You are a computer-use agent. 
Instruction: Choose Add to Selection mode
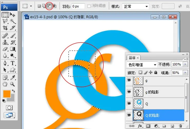click(x=44, y=6)
